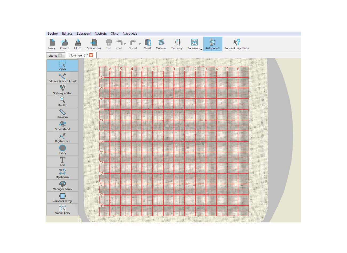Close the [Nový vzor 1]* tab
This screenshot has width=347, height=253.
click(91, 55)
